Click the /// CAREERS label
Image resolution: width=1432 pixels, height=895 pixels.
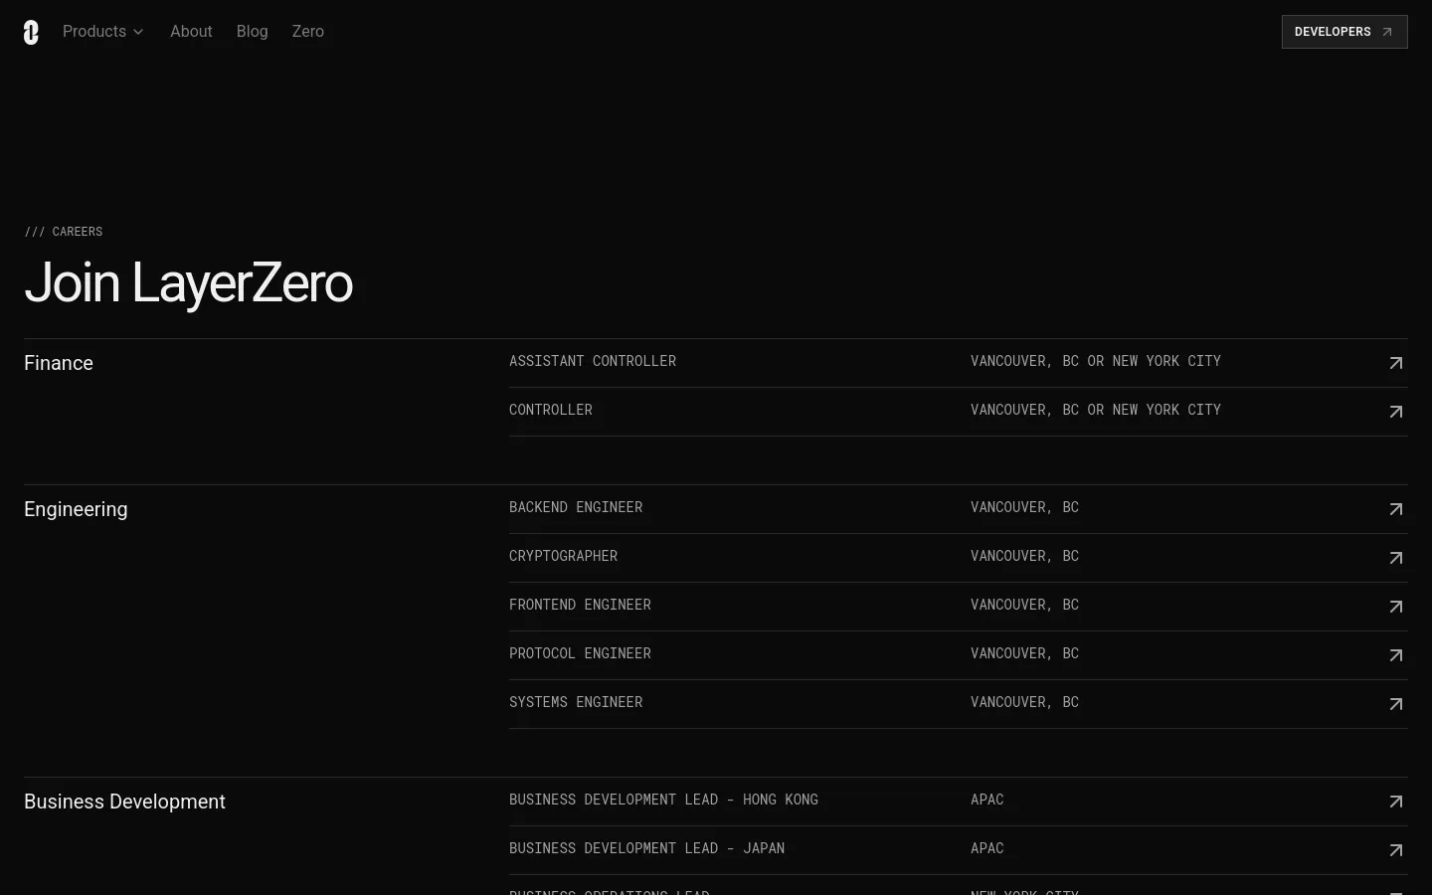[64, 232]
